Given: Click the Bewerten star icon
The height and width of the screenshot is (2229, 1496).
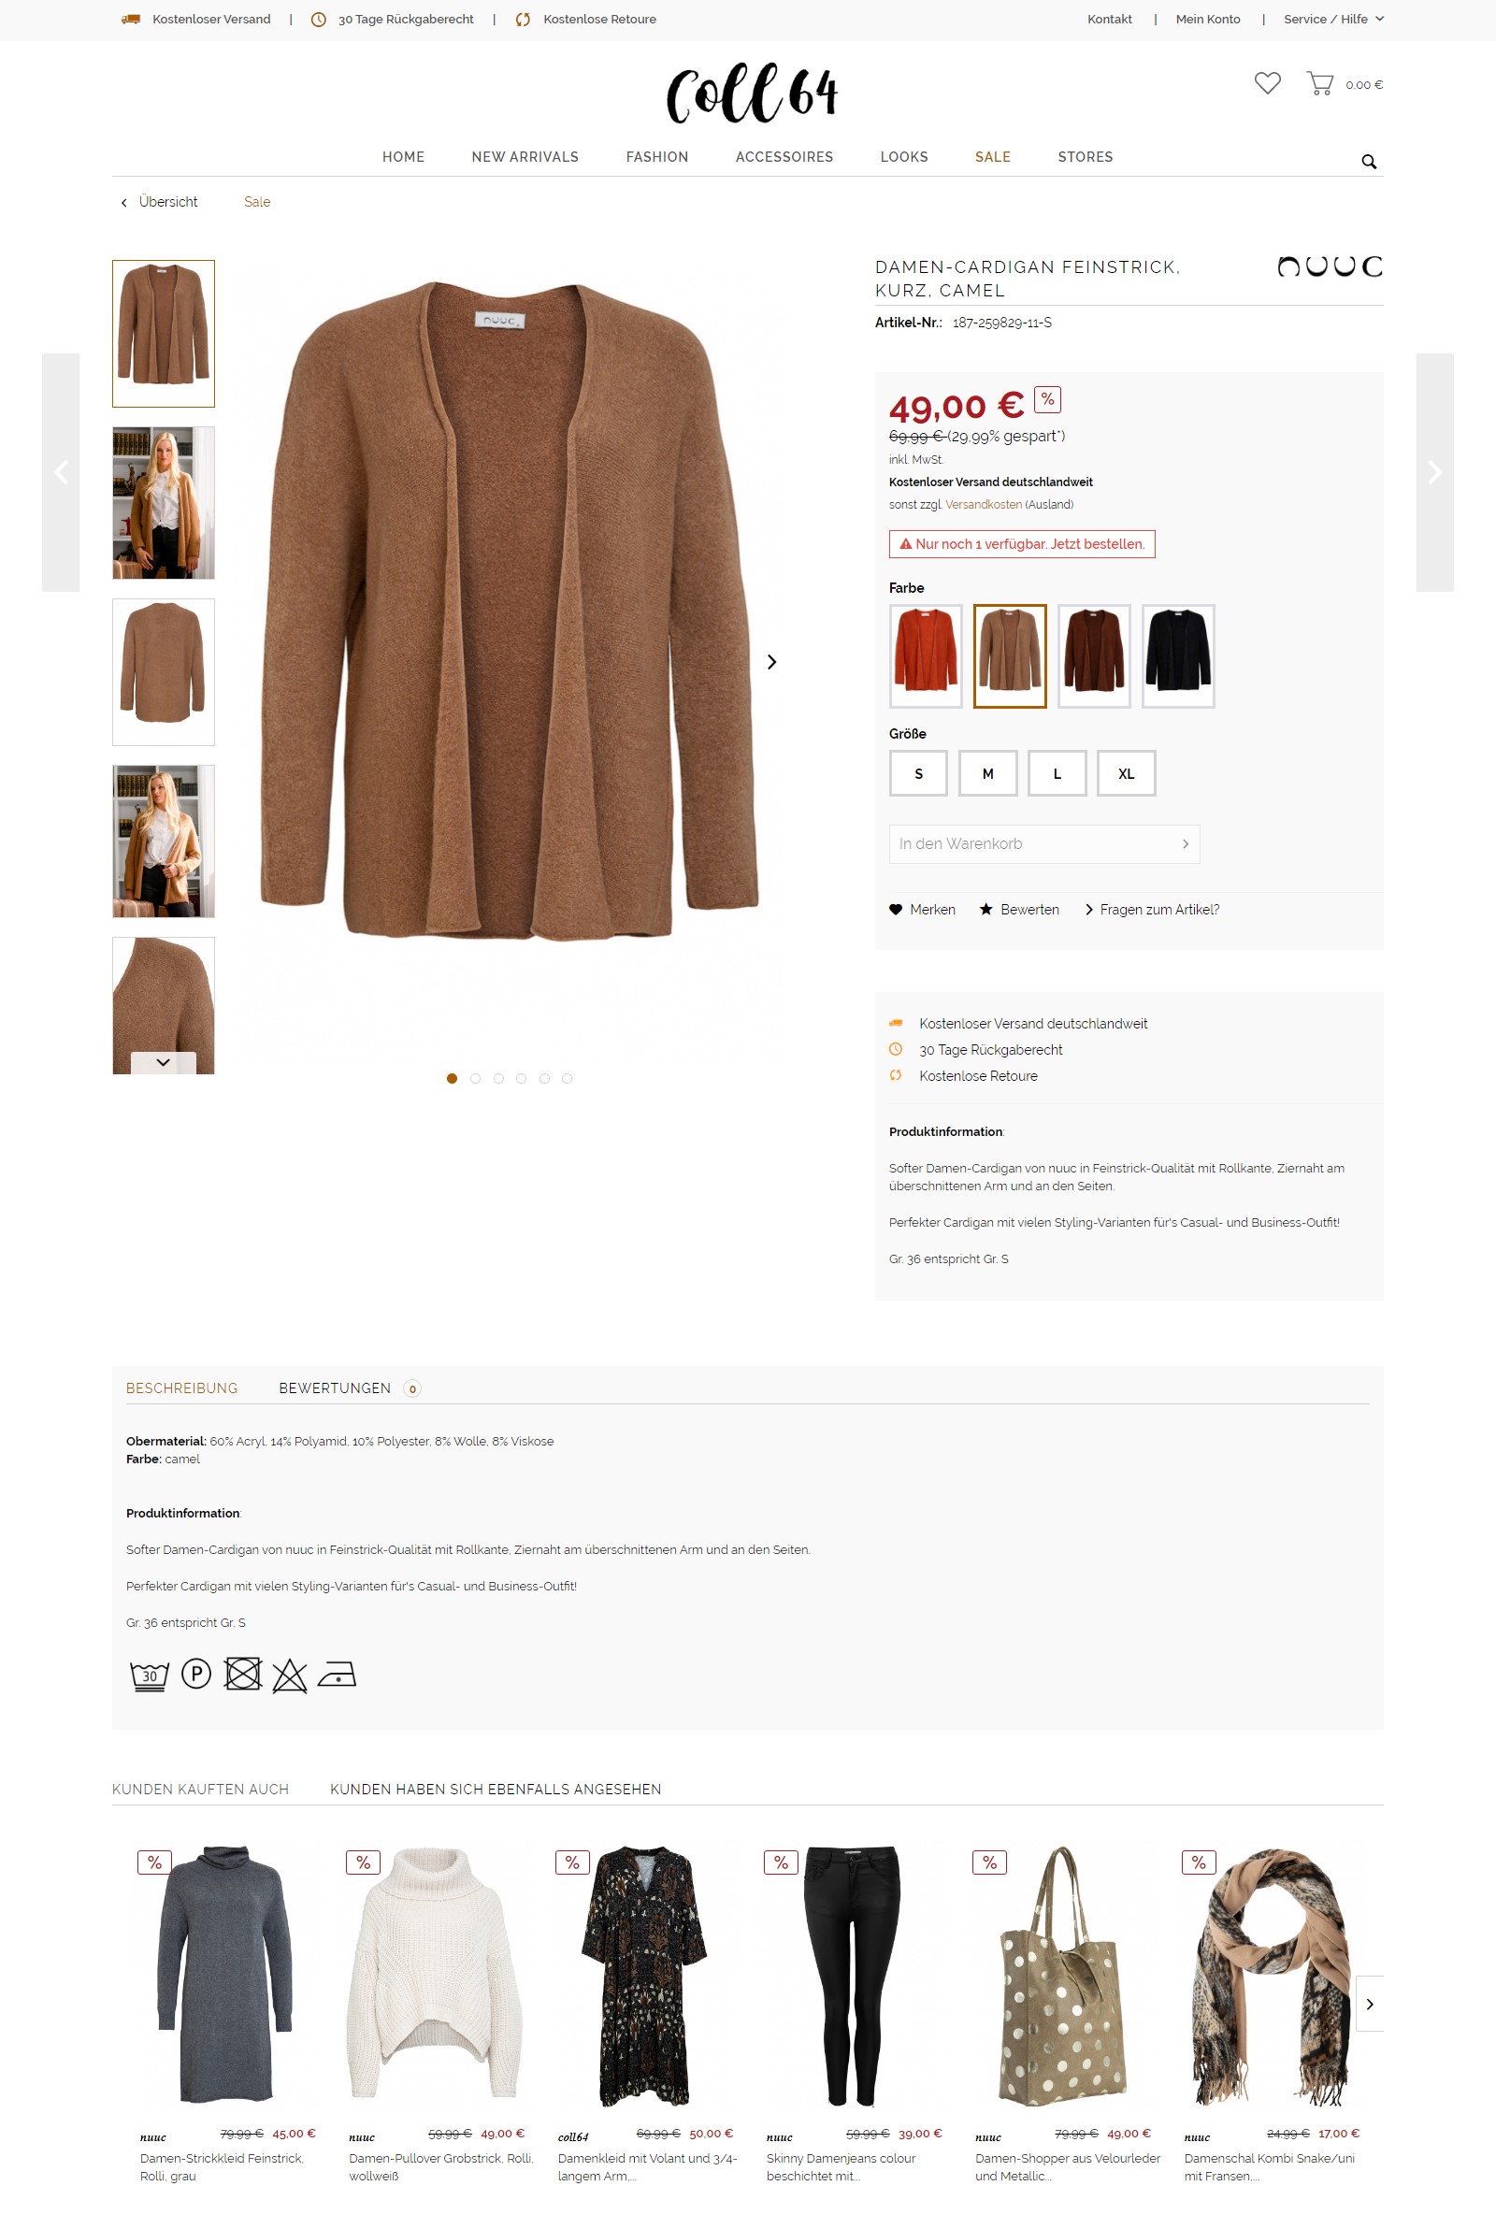Looking at the screenshot, I should tap(985, 909).
